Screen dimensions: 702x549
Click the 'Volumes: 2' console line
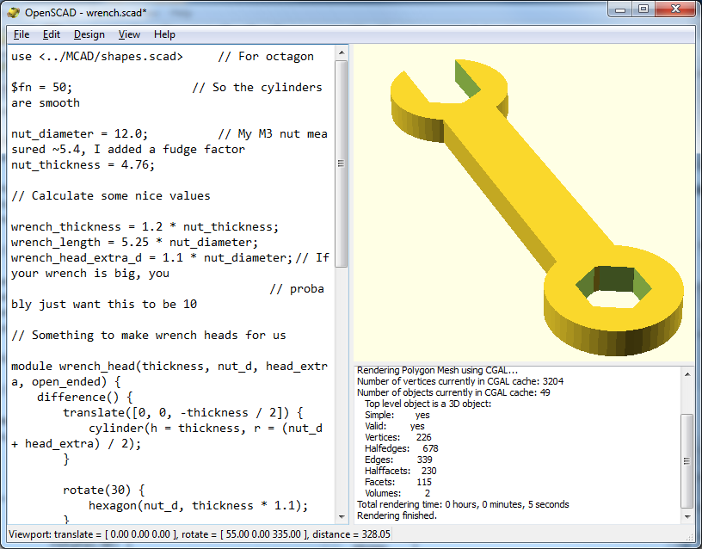[397, 493]
